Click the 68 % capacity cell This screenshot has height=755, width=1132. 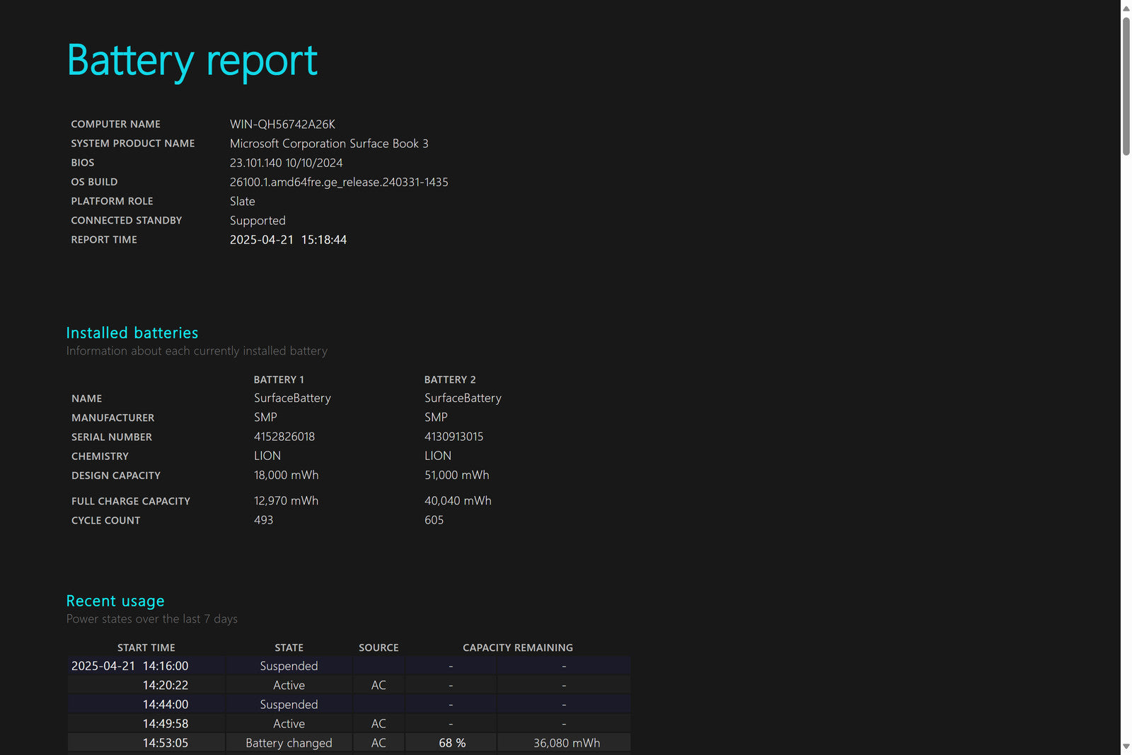452,743
